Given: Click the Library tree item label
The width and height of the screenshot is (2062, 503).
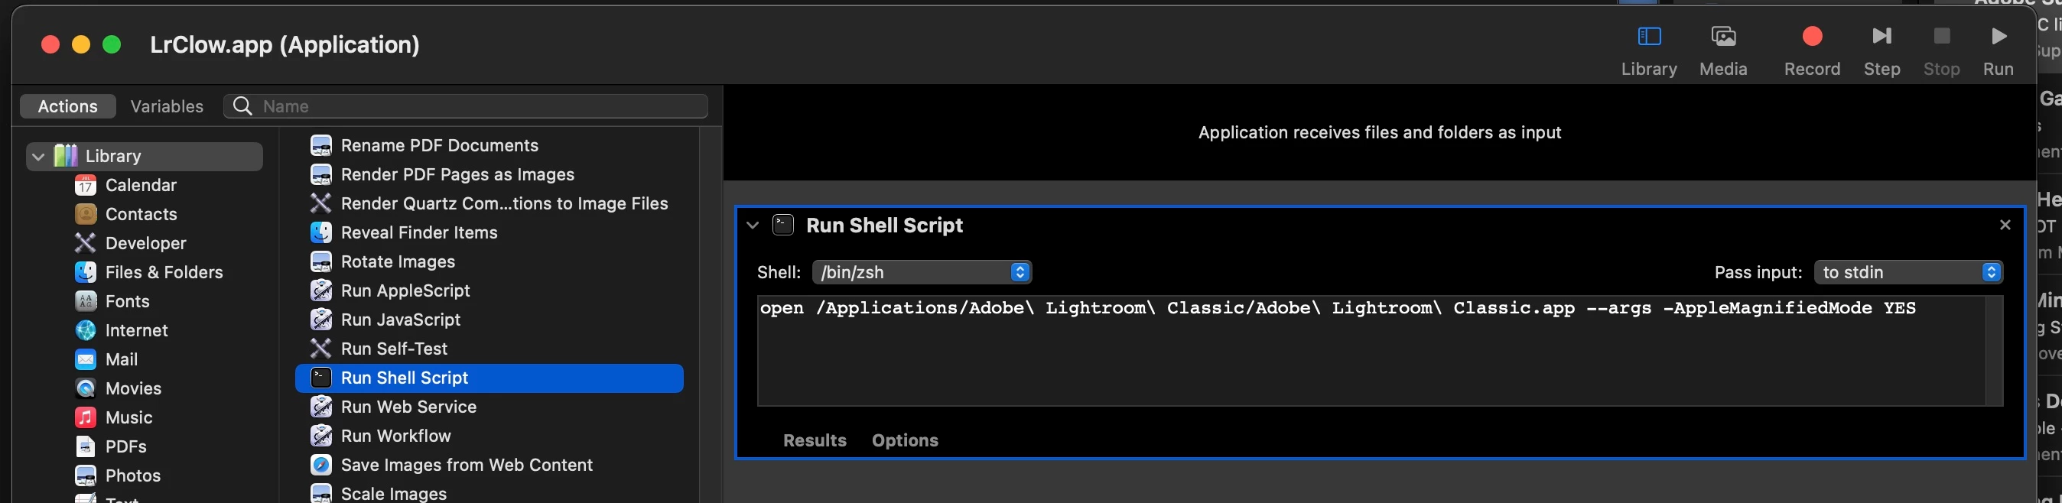Looking at the screenshot, I should click(x=113, y=157).
